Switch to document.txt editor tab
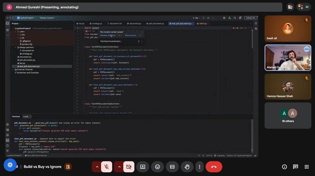This screenshot has width=315, height=176. pos(114,23)
